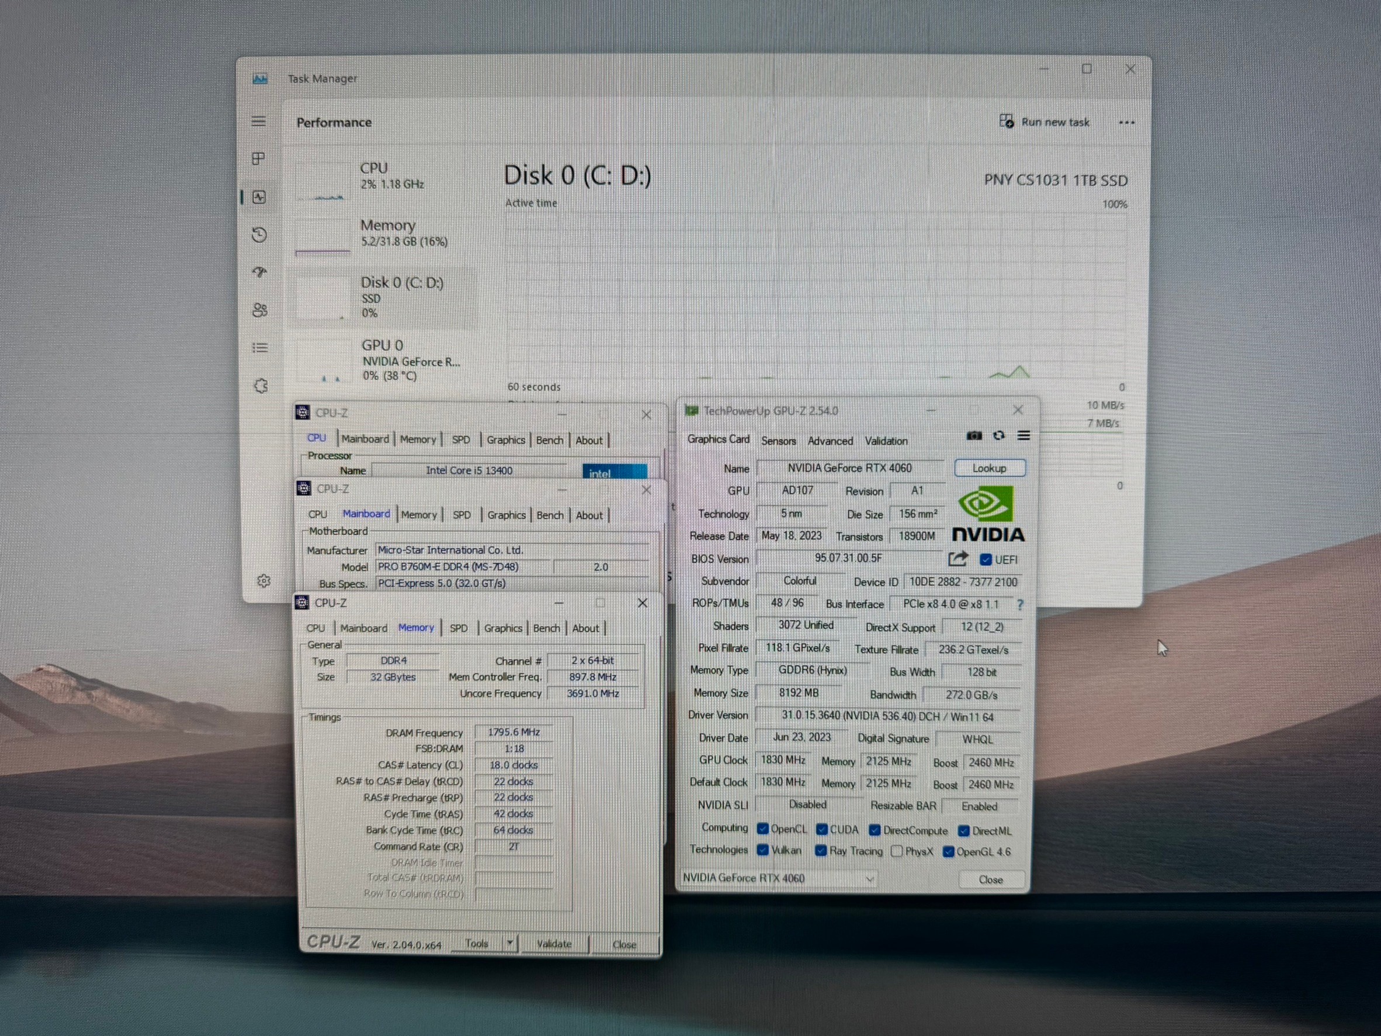
Task: Open Task Manager App history icon
Action: [x=260, y=235]
